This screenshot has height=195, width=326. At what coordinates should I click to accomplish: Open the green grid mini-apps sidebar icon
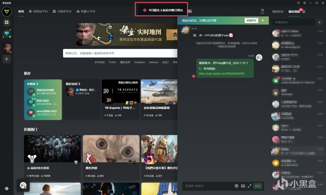(7, 22)
